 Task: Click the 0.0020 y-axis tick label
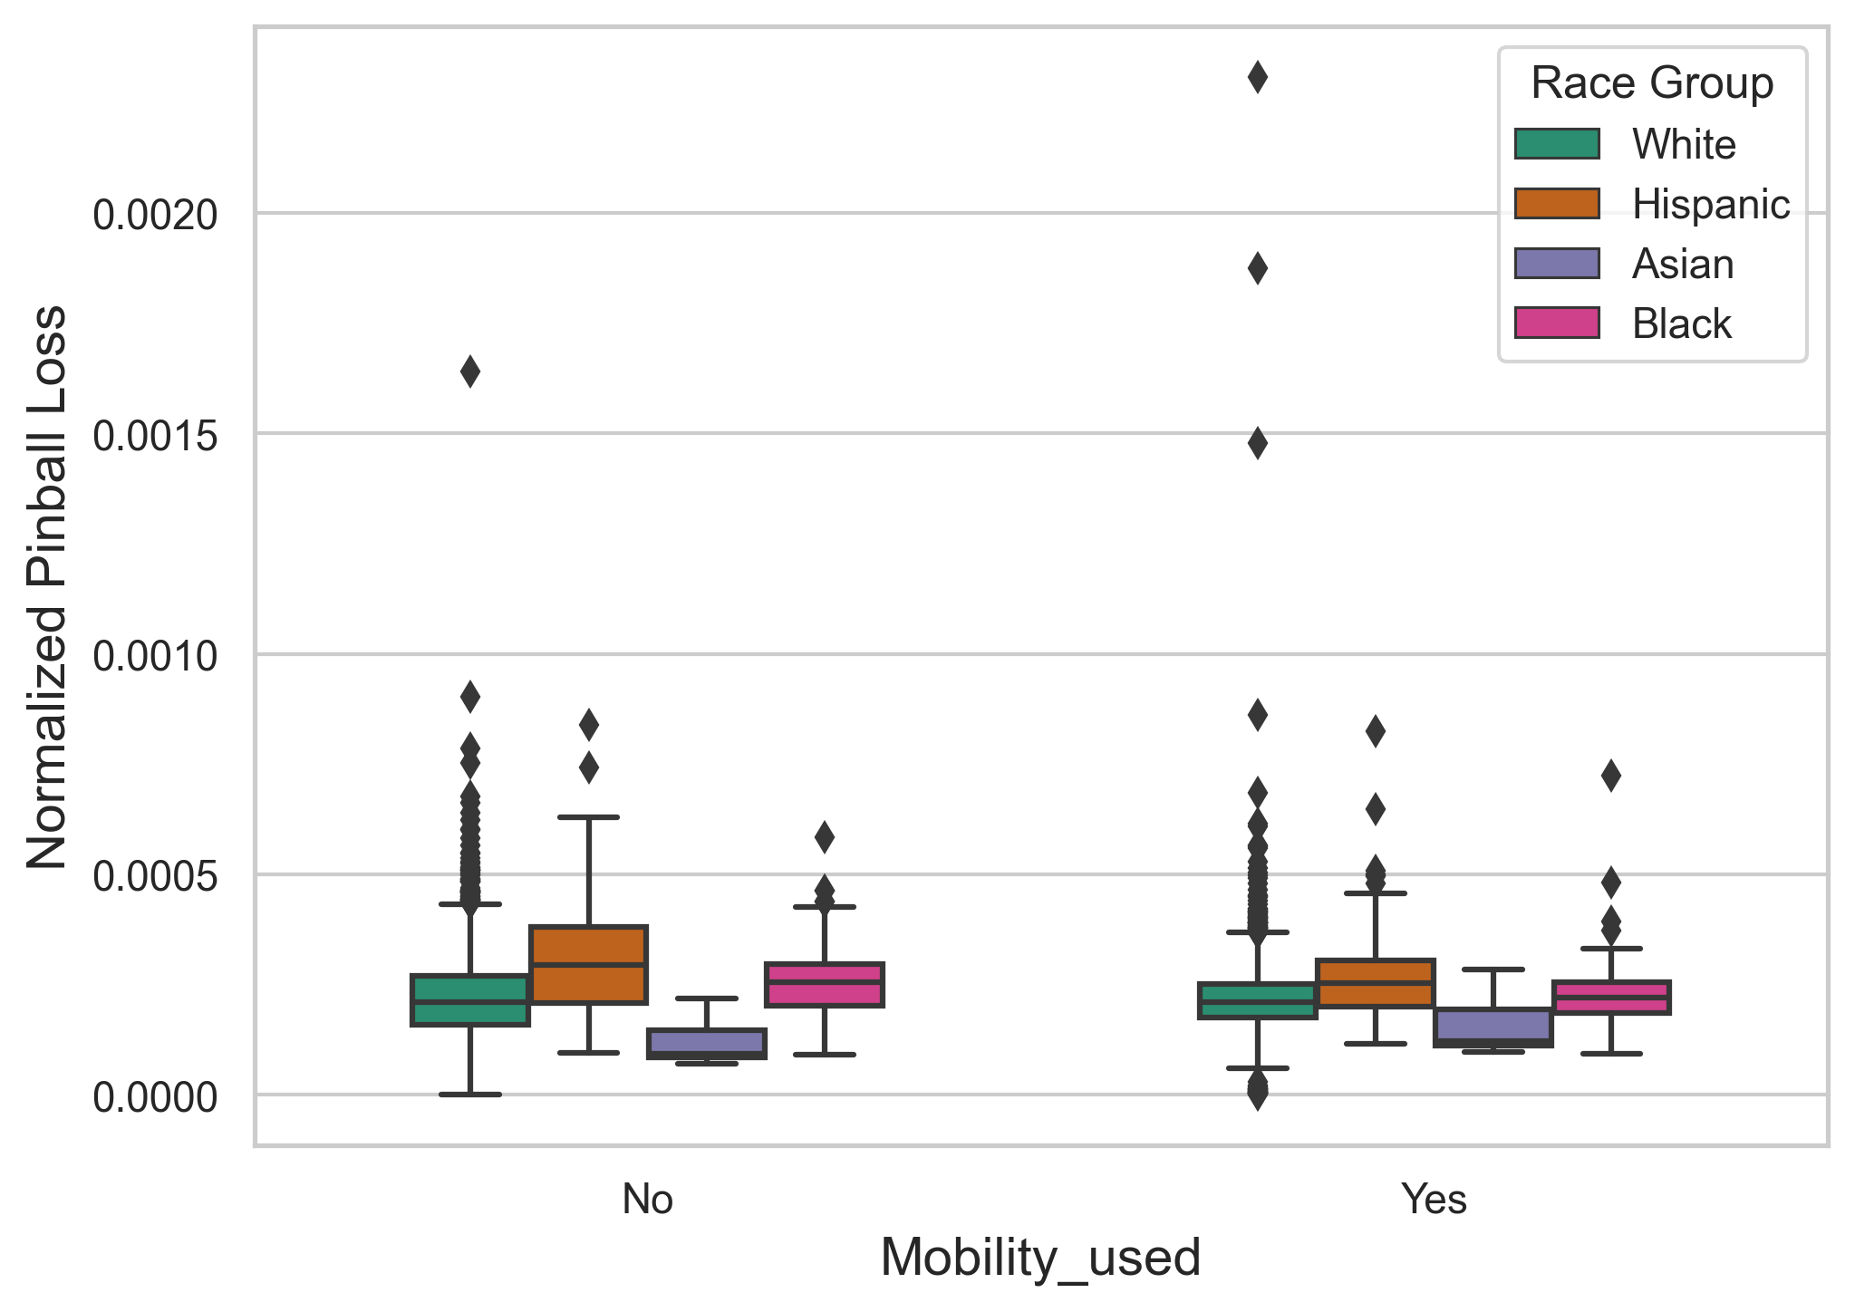click(x=156, y=216)
